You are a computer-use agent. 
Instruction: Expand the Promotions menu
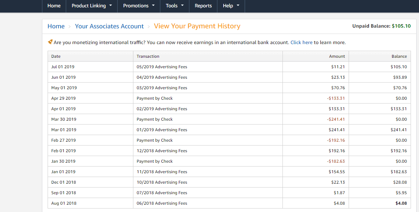click(x=136, y=6)
